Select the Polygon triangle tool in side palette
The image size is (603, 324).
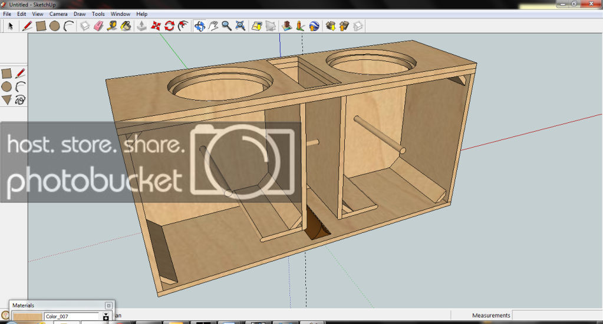tap(6, 100)
